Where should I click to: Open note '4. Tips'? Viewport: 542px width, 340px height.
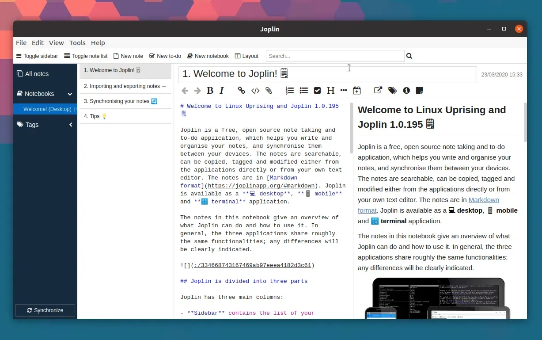point(125,116)
